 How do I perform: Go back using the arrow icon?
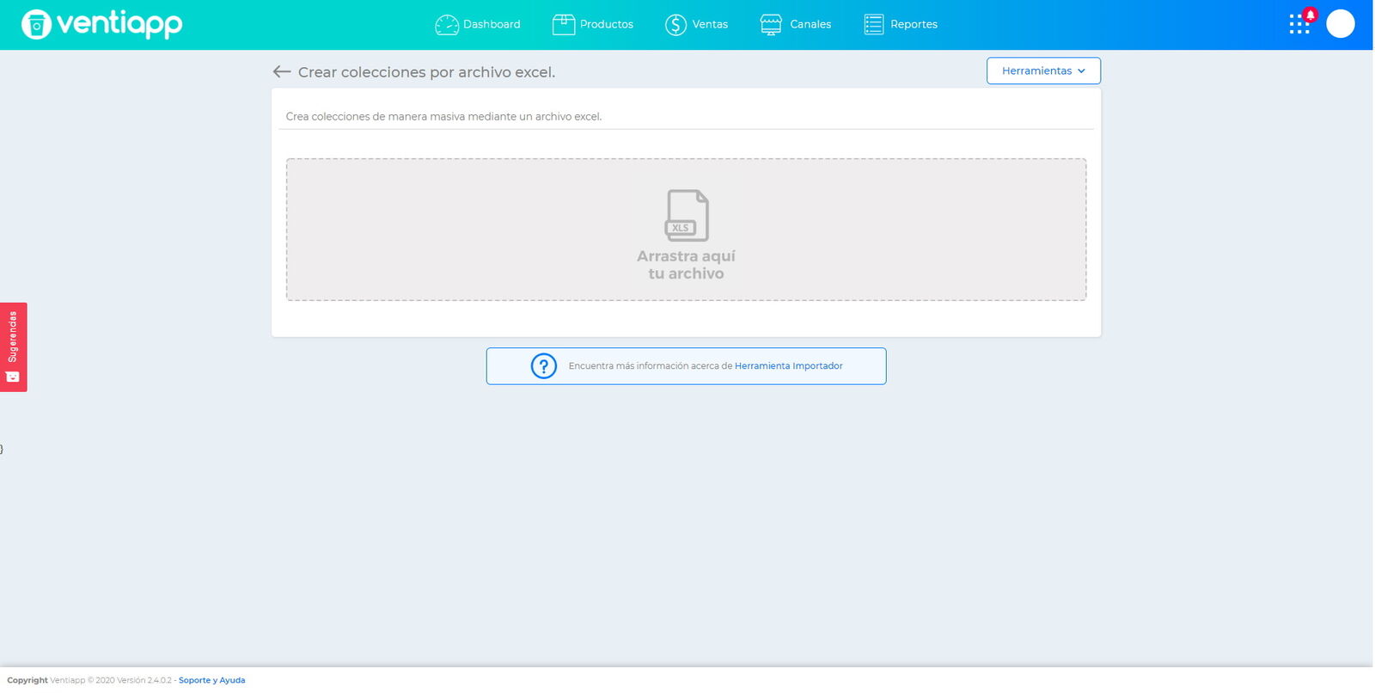(x=282, y=72)
